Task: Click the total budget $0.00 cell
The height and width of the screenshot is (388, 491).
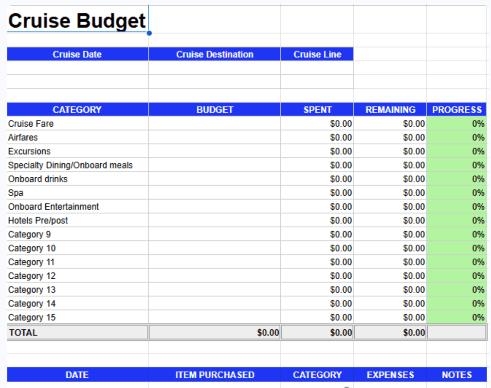Action: [214, 332]
